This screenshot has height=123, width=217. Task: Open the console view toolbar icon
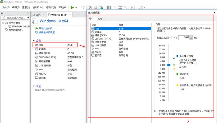coord(133,7)
